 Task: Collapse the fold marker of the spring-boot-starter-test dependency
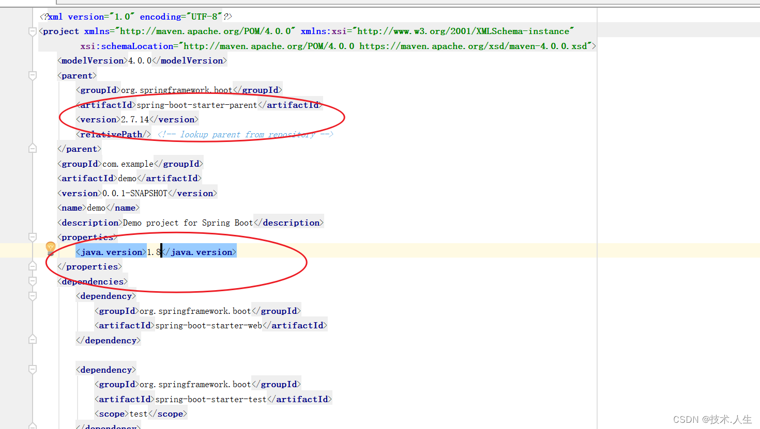pos(33,370)
